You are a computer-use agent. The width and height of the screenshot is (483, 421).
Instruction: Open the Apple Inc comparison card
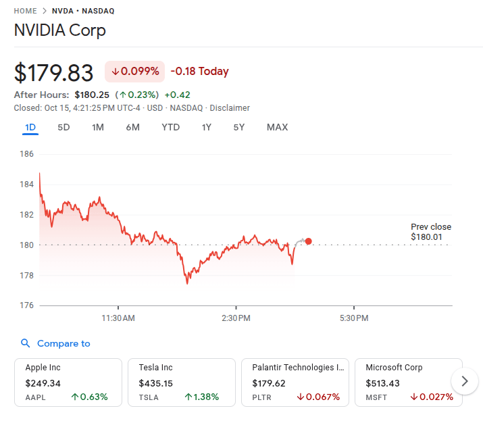68,382
